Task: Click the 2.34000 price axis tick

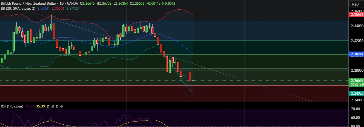Action: click(357, 26)
